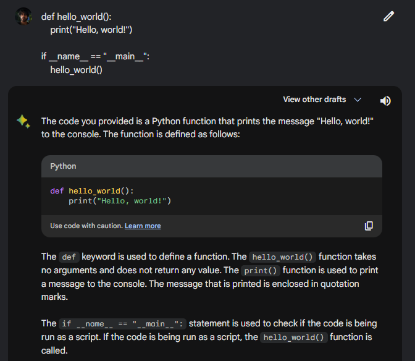Viewport: 415px width, 361px height.
Task: Expand drafts using the chevron arrow
Action: click(x=358, y=100)
